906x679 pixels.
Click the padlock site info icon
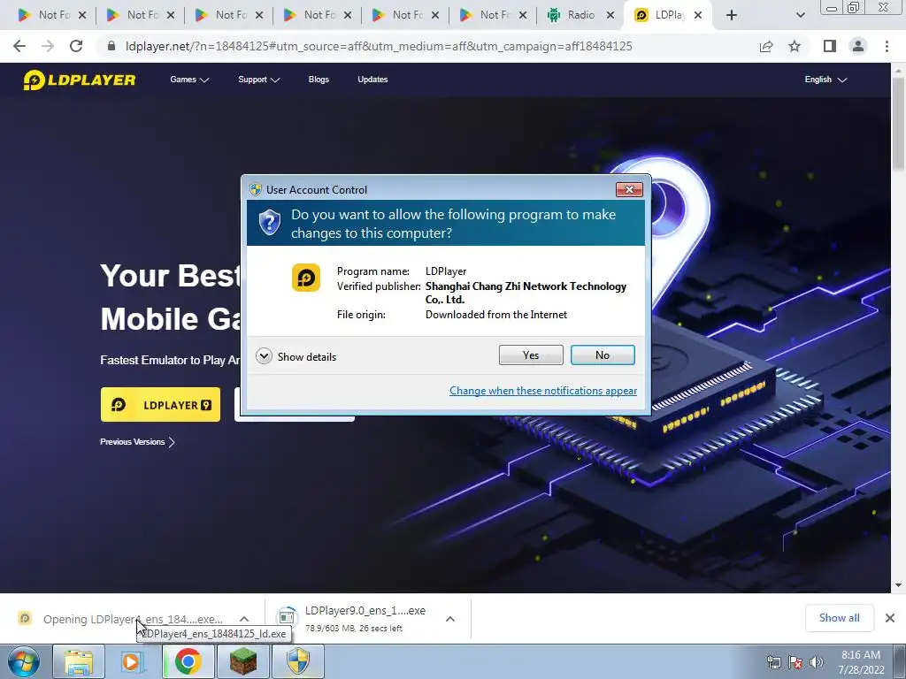tap(111, 46)
